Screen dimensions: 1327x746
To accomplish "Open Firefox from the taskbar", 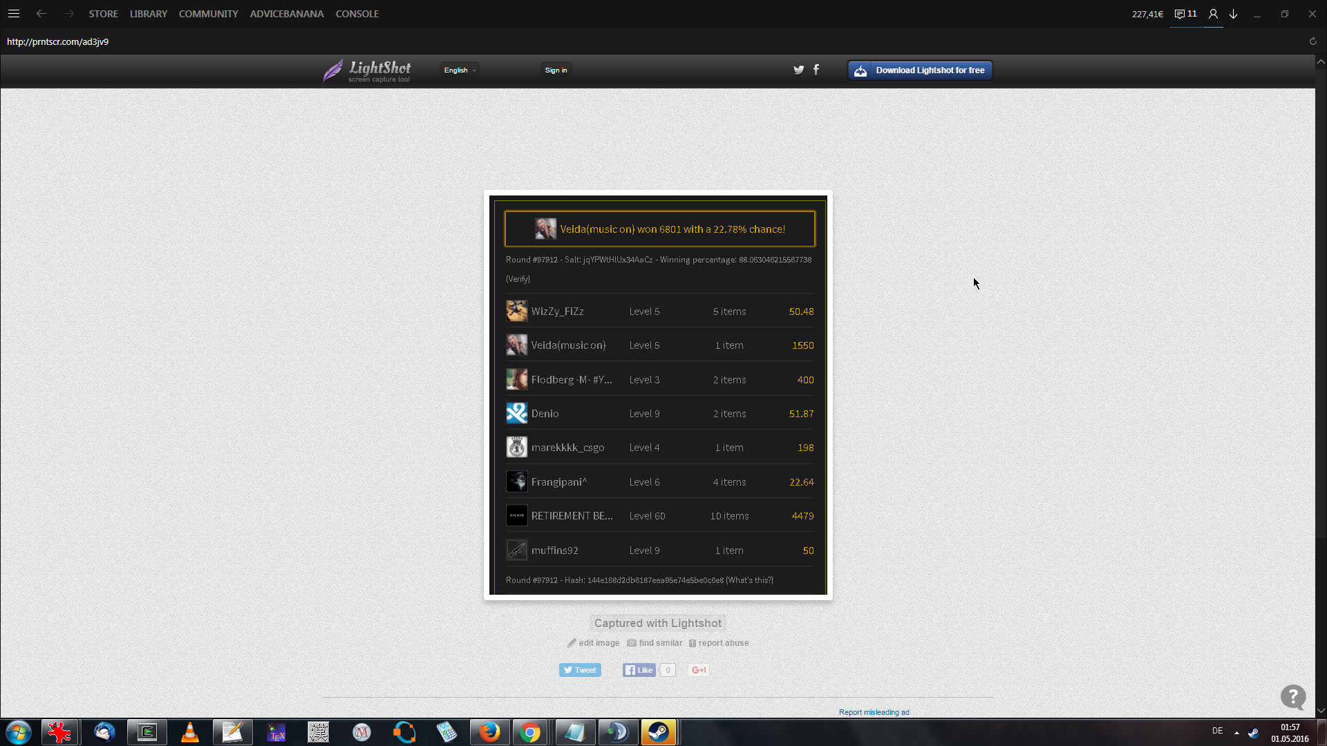I will (x=489, y=732).
